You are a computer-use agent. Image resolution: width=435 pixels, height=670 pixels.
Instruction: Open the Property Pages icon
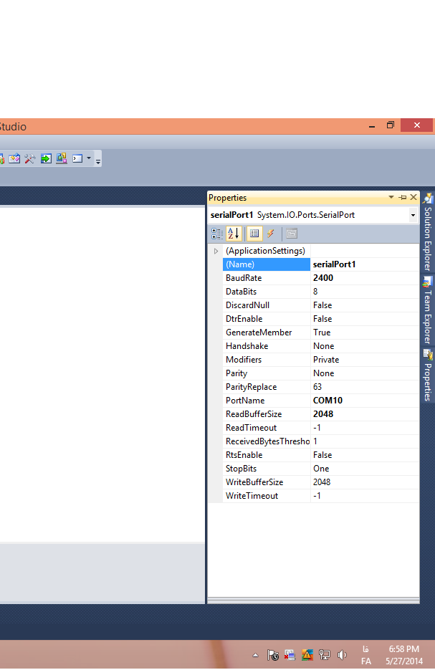click(x=292, y=234)
